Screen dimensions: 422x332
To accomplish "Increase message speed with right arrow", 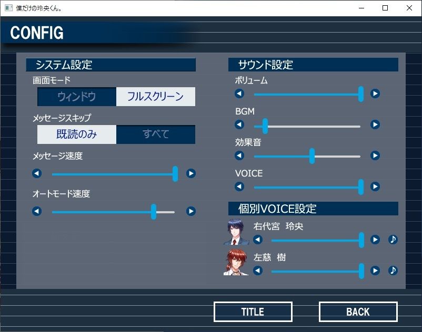I will (191, 173).
